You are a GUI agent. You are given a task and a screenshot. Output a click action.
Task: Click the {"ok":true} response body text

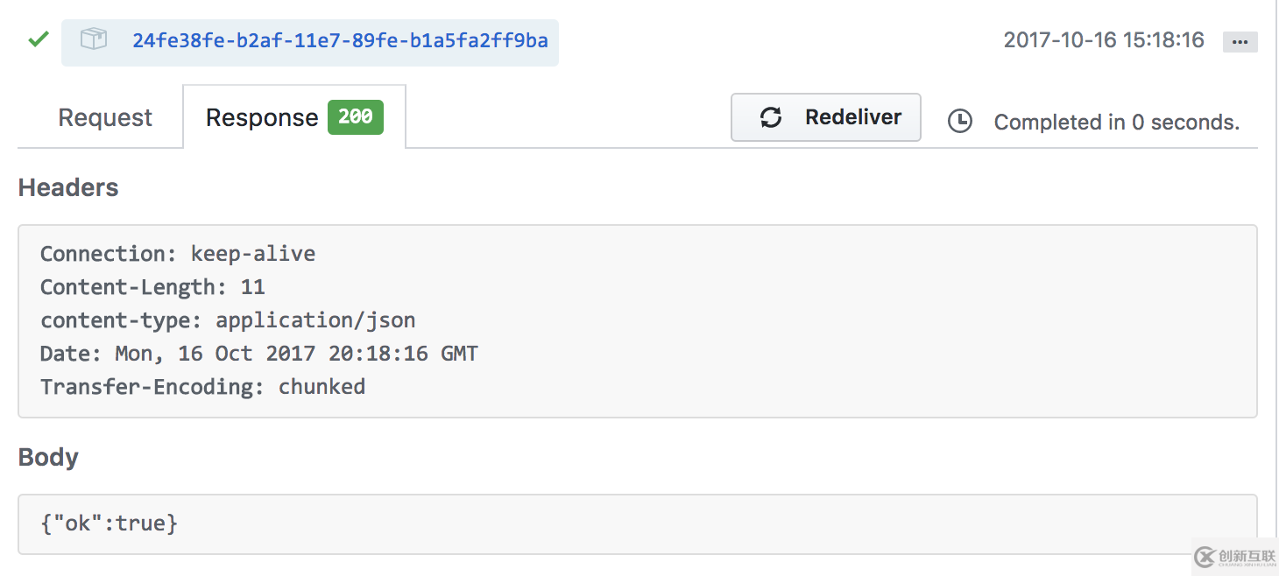point(109,523)
